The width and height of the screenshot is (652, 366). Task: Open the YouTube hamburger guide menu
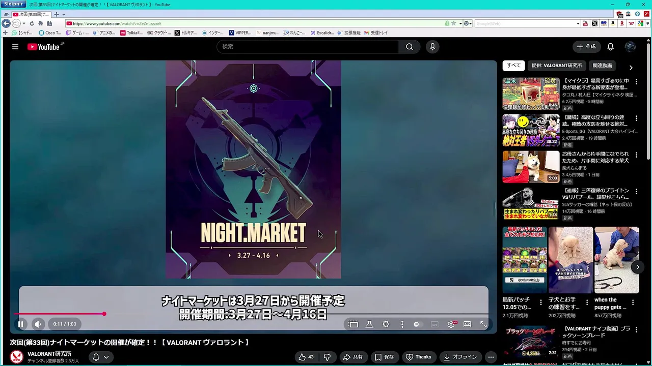15,47
